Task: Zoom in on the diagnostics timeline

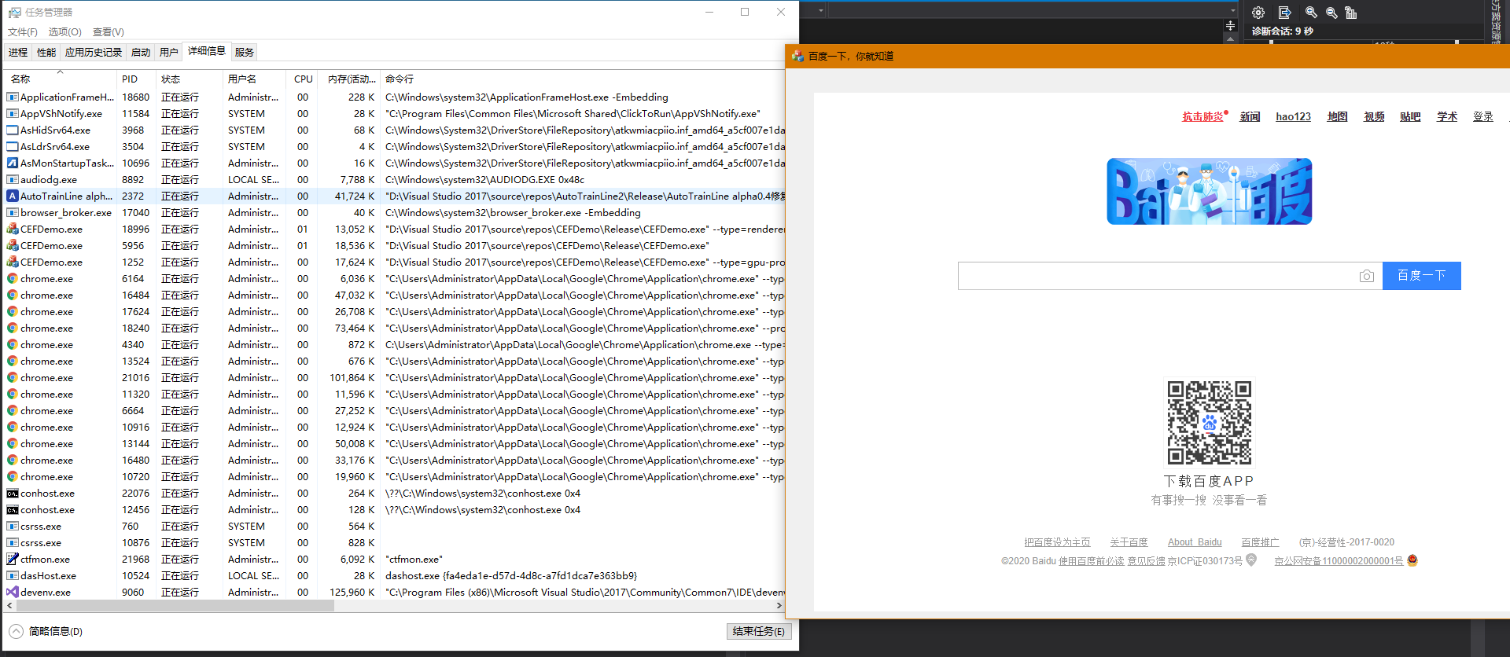Action: (x=1311, y=13)
